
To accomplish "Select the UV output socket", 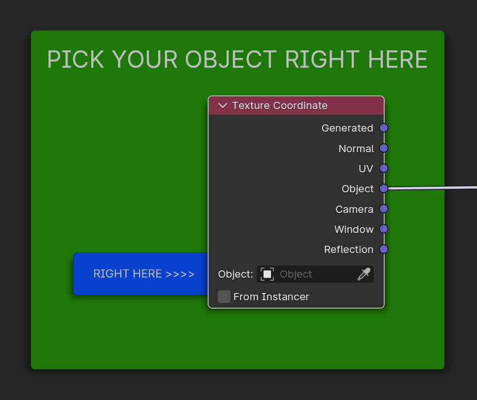I will click(x=384, y=168).
